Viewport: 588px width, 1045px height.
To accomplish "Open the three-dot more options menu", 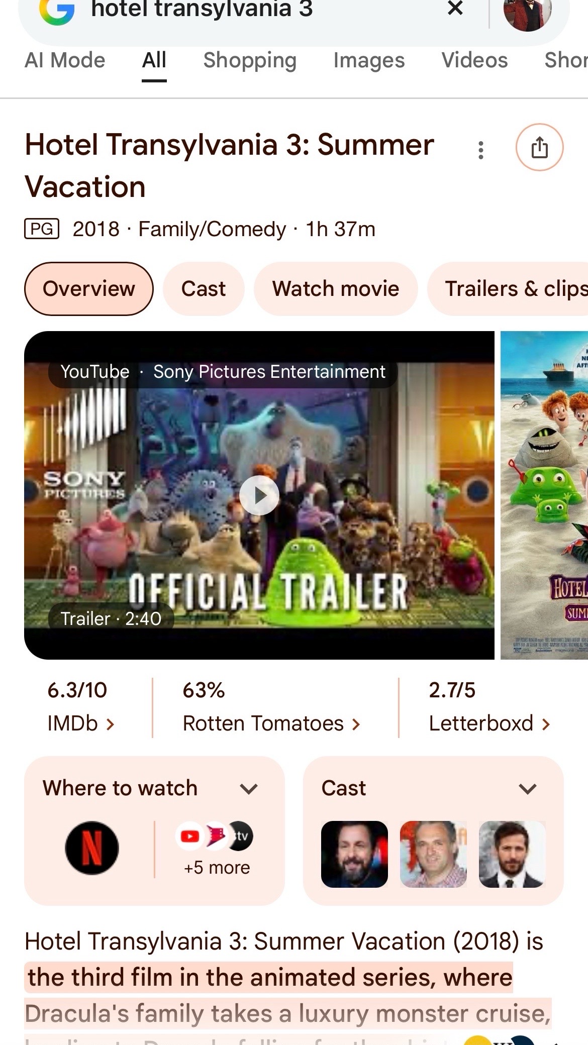I will tap(481, 150).
